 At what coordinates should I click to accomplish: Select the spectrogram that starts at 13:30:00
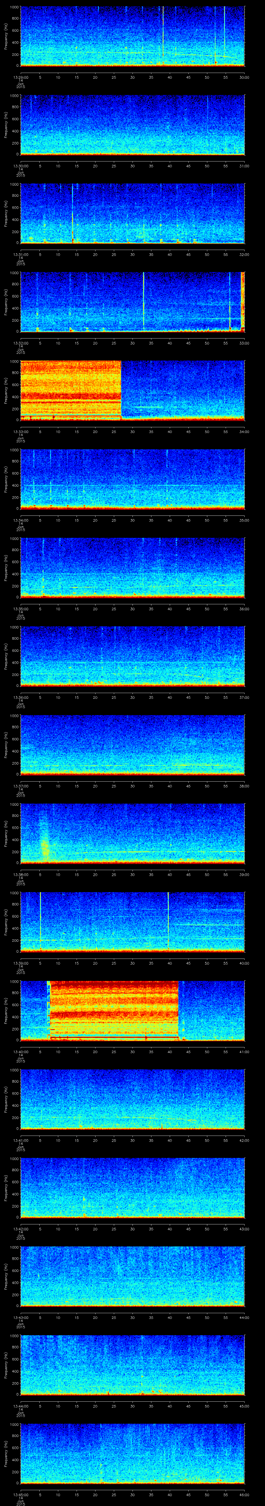(132, 125)
